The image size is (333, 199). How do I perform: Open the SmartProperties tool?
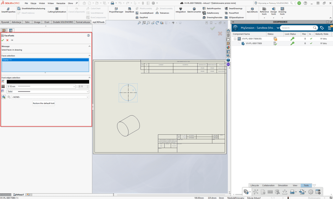[8, 10]
